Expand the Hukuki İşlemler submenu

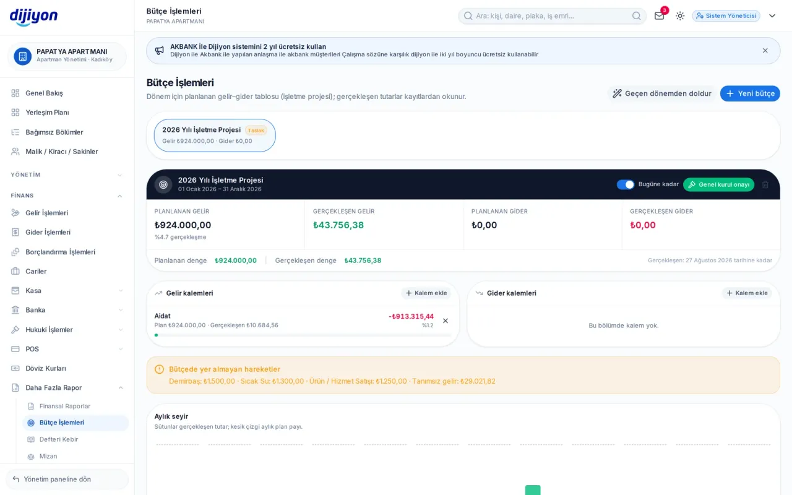[x=67, y=330]
